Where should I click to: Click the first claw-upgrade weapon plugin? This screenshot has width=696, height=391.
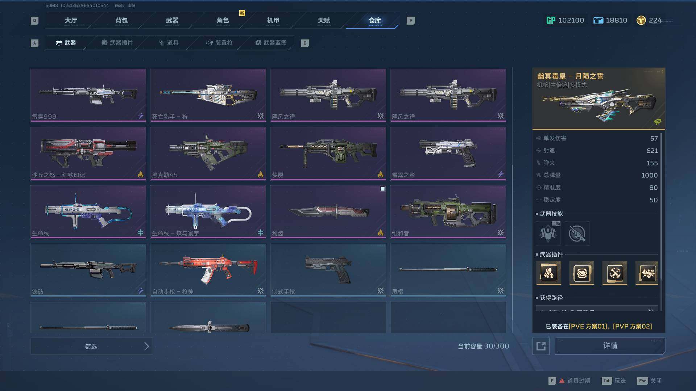point(548,273)
